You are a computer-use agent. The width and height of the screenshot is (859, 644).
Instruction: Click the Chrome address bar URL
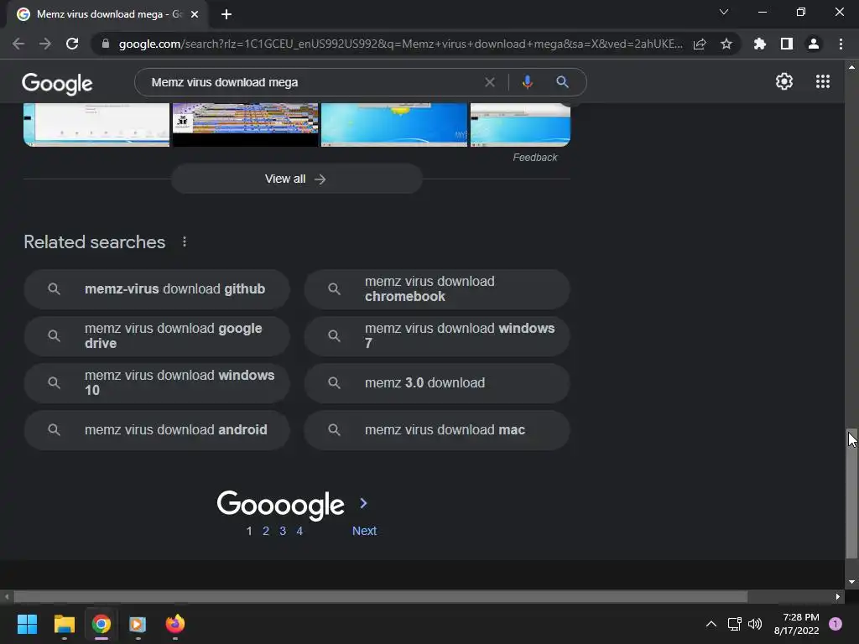[400, 44]
